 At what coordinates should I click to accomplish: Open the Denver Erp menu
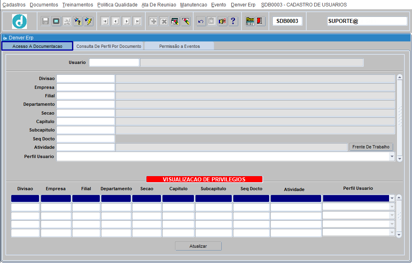[x=243, y=5]
